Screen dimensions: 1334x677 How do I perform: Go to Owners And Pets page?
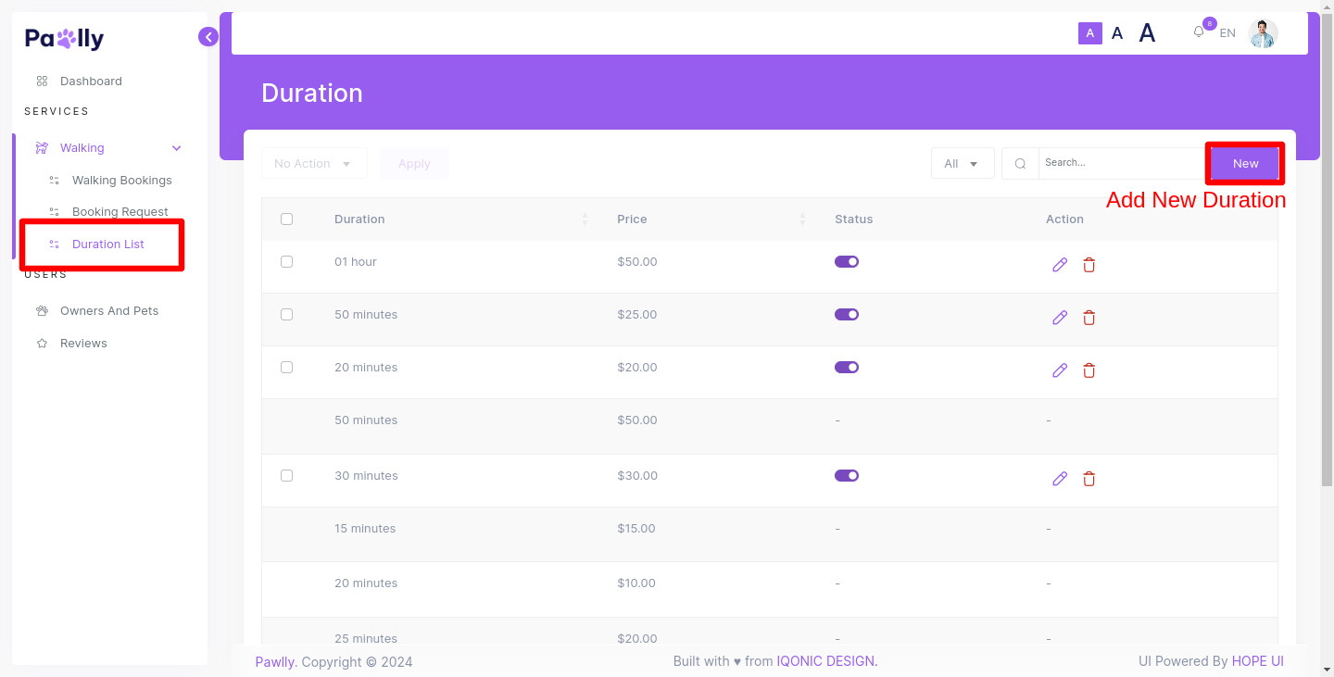pos(108,311)
